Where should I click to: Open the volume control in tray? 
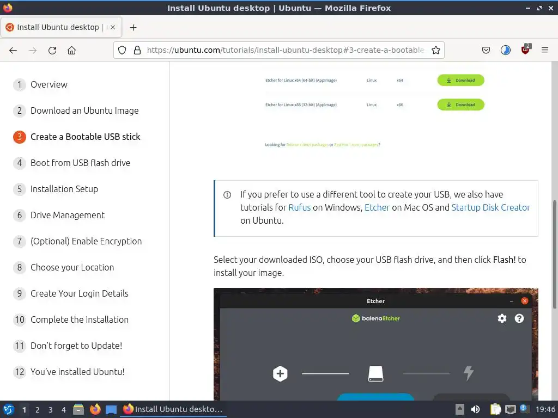tap(475, 409)
